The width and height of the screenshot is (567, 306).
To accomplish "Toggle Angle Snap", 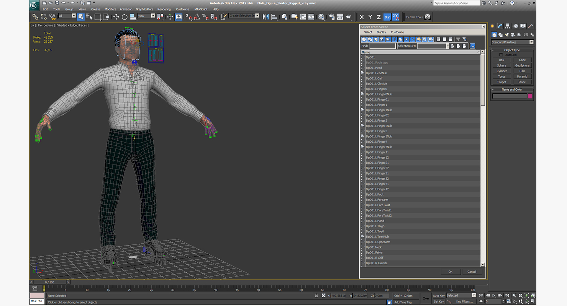I will pos(197,16).
